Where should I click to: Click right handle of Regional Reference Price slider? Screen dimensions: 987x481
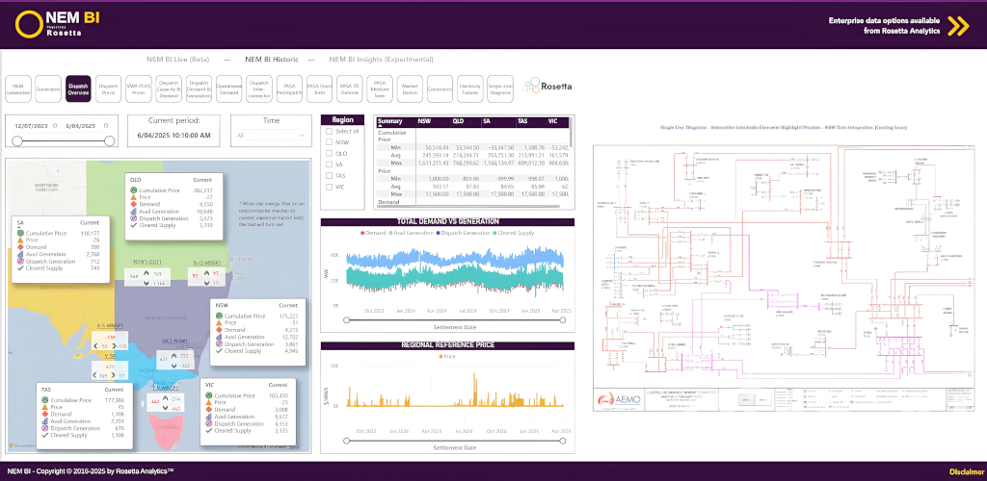(x=563, y=441)
